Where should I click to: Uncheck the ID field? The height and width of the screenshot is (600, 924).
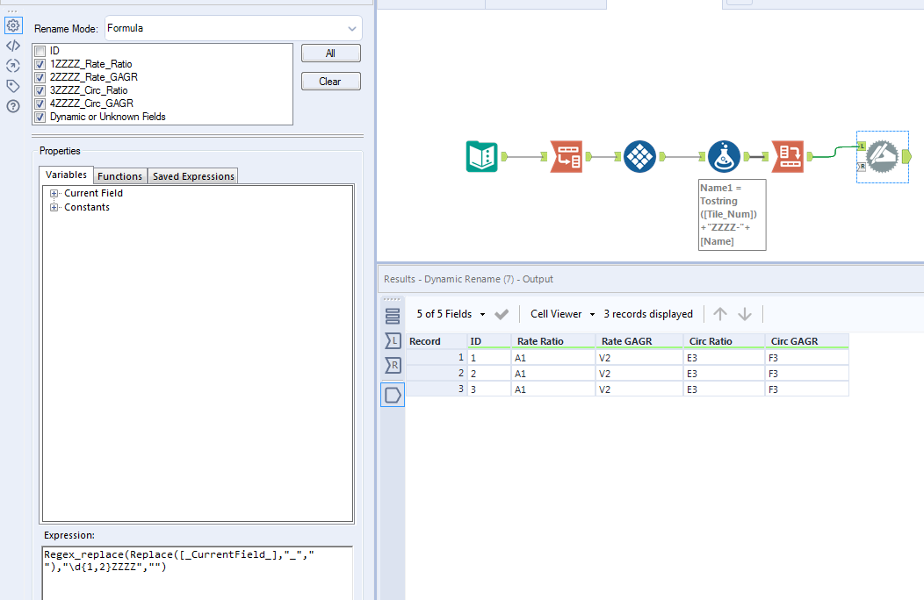[40, 51]
